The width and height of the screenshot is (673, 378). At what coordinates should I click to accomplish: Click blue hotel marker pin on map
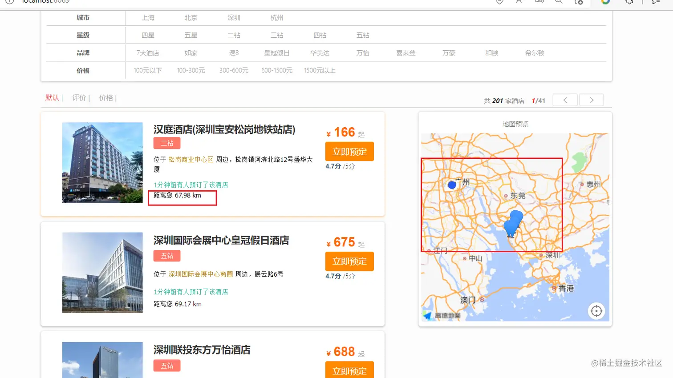(x=513, y=223)
